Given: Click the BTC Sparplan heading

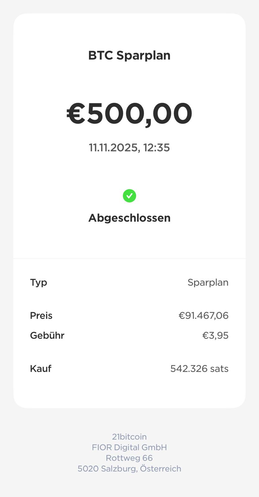Looking at the screenshot, I should pyautogui.click(x=129, y=56).
